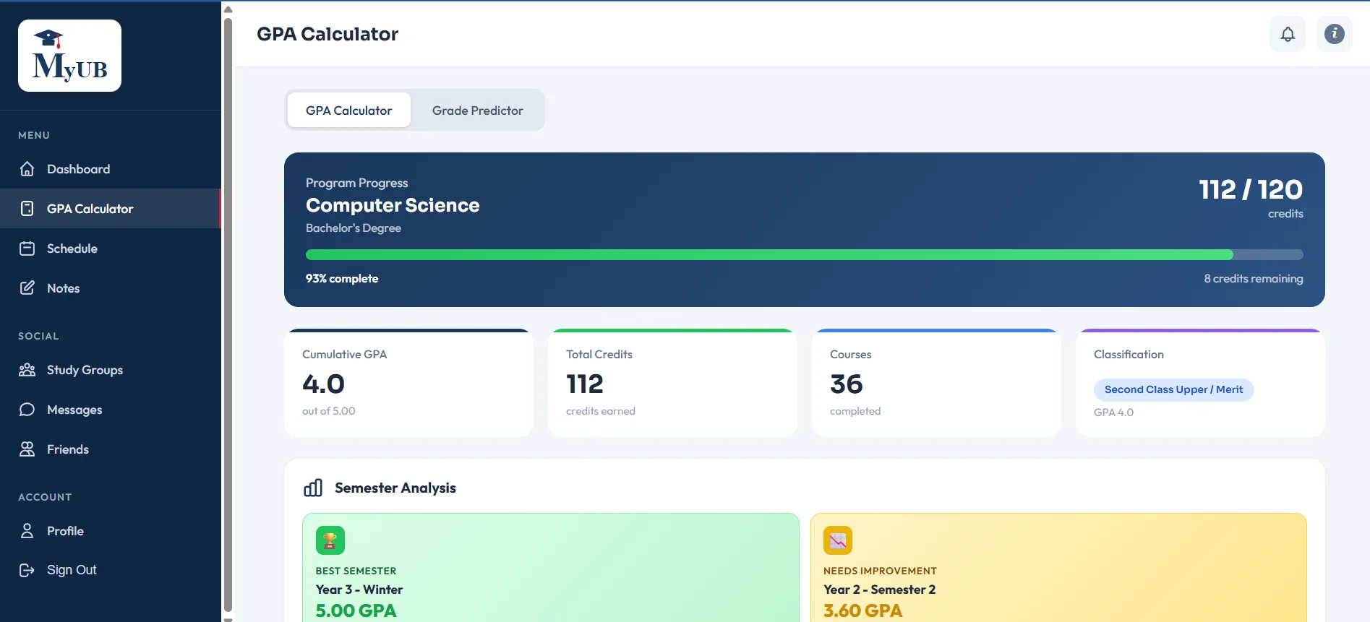Click the 'Program Progress' label
The image size is (1370, 622).
[x=356, y=183]
